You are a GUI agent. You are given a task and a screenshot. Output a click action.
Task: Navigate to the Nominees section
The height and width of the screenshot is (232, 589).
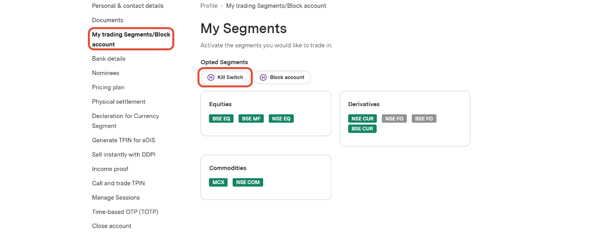(x=106, y=73)
